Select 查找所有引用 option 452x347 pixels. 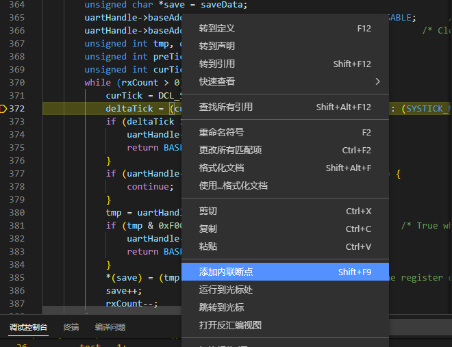point(285,107)
